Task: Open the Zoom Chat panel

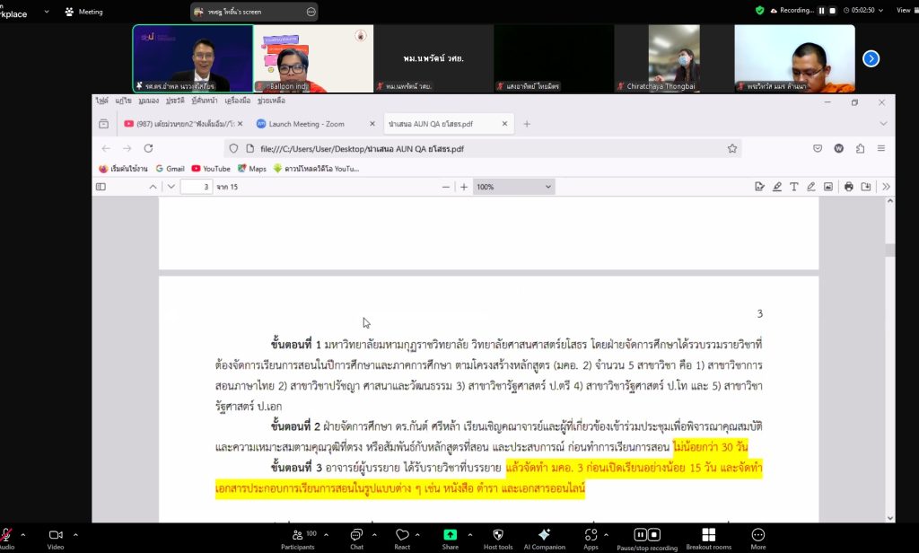Action: pyautogui.click(x=356, y=539)
